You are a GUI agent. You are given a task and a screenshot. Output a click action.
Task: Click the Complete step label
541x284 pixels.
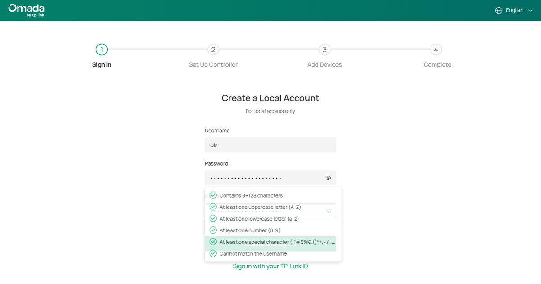tap(437, 65)
